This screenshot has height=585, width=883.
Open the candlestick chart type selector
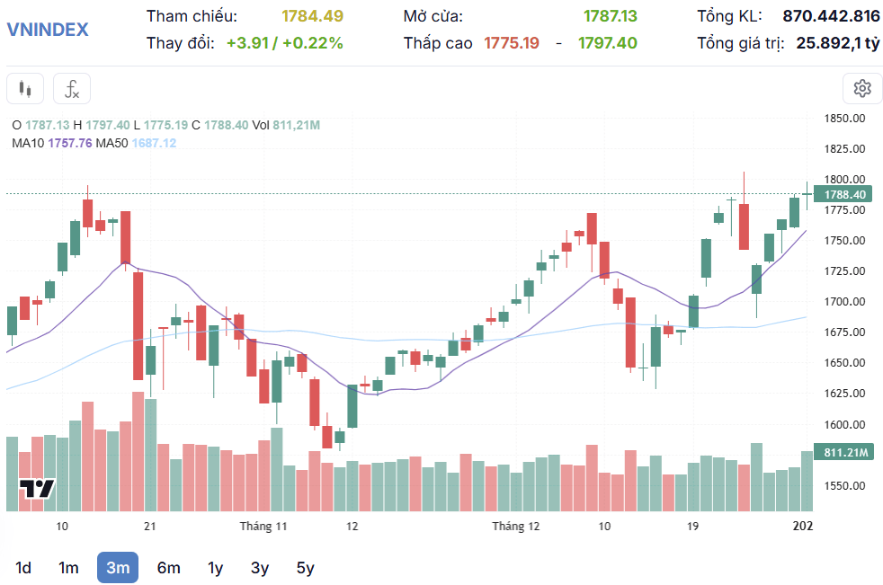[25, 89]
